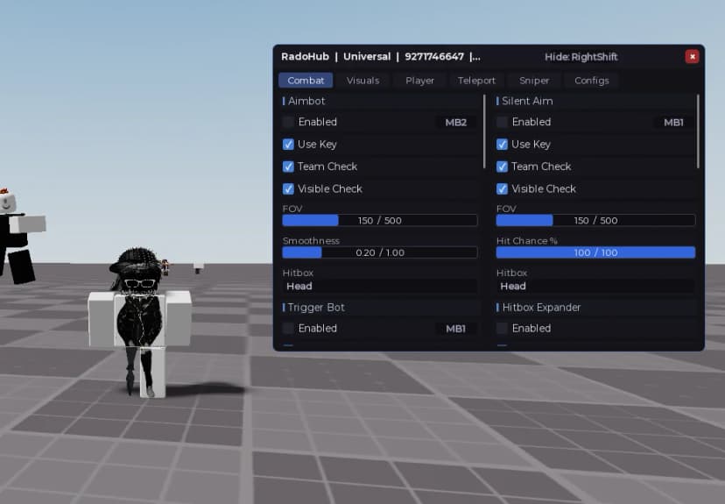Open the Visuals tab

tap(363, 81)
